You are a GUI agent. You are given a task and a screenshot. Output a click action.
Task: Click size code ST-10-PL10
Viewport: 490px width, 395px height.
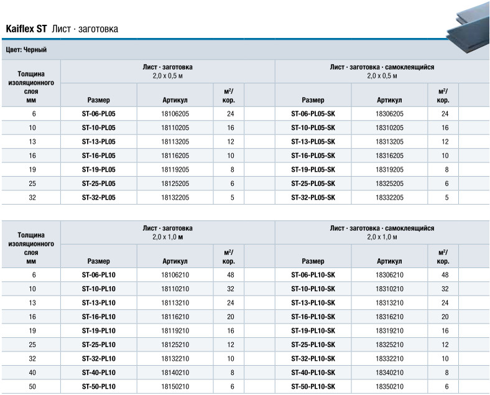pyautogui.click(x=99, y=289)
